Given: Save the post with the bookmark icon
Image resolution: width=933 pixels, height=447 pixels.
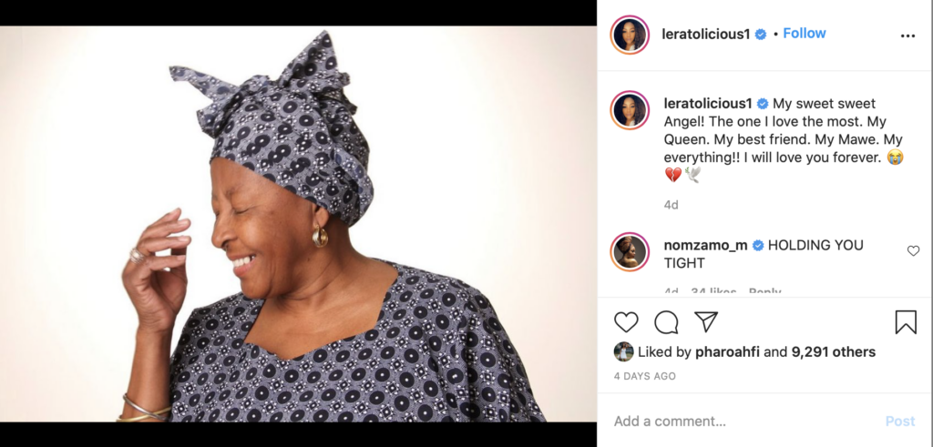Looking at the screenshot, I should (x=906, y=322).
